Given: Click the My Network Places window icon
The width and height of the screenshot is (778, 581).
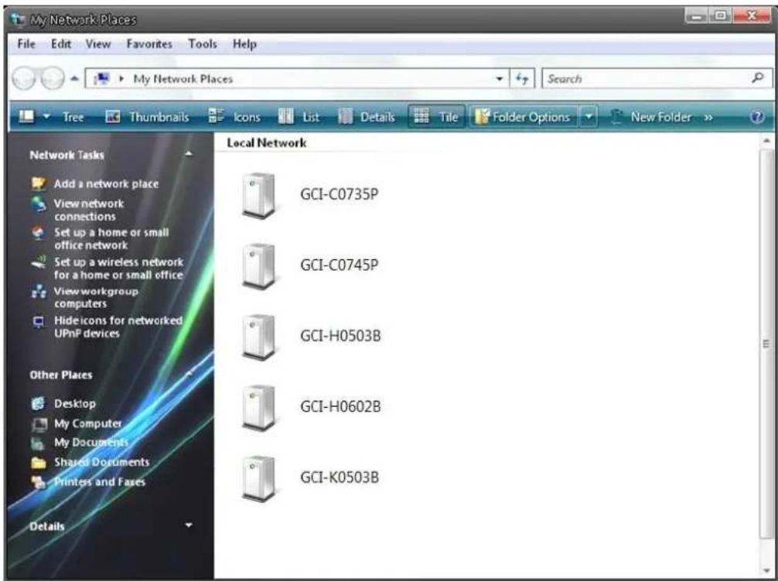Looking at the screenshot, I should pos(18,20).
